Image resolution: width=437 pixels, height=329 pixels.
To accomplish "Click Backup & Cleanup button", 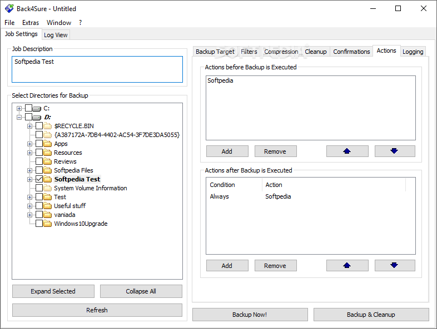I will (371, 315).
